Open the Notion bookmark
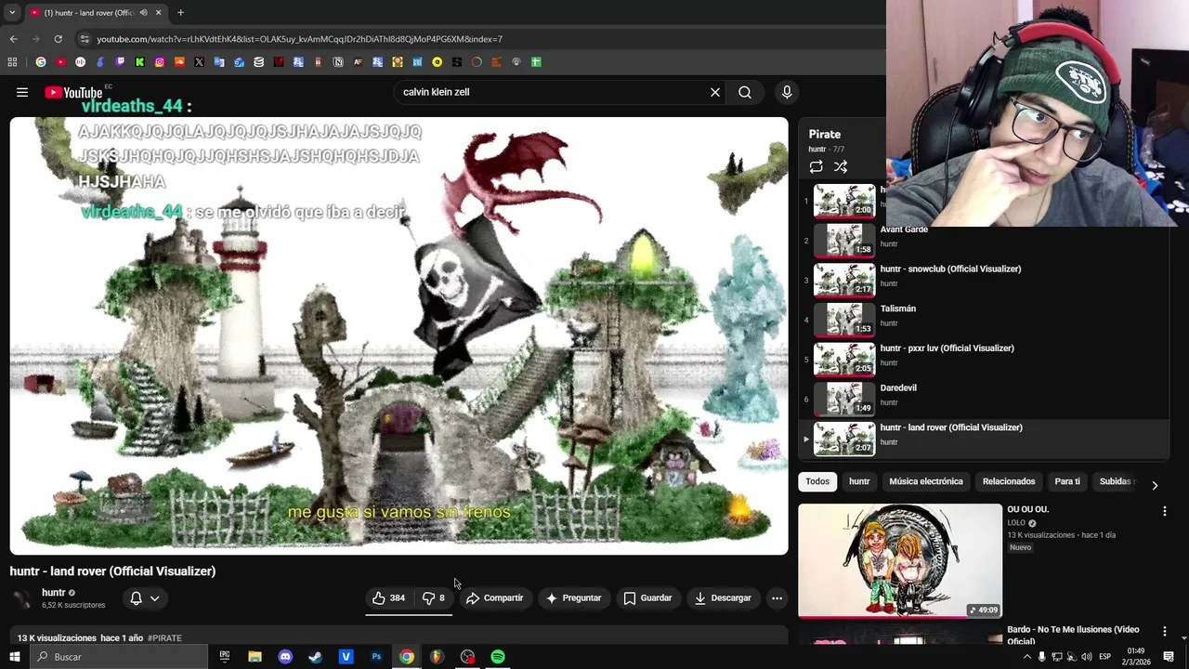 pos(338,62)
